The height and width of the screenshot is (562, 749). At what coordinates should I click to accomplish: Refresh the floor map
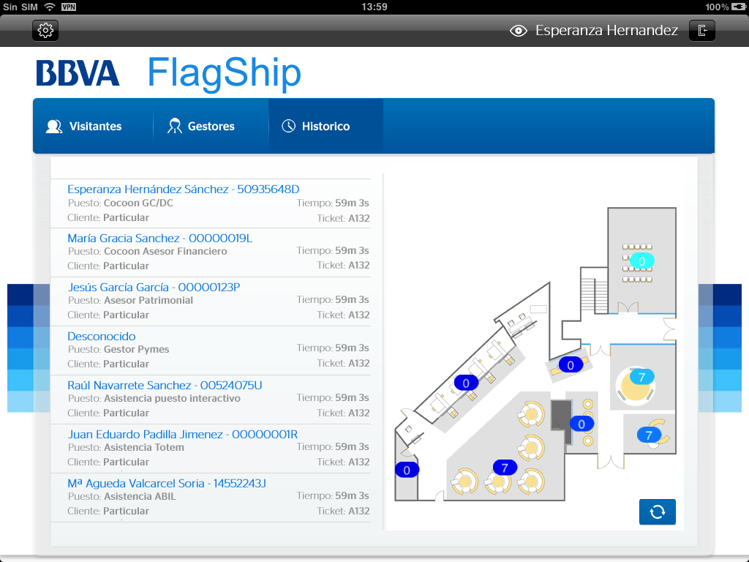pyautogui.click(x=658, y=512)
